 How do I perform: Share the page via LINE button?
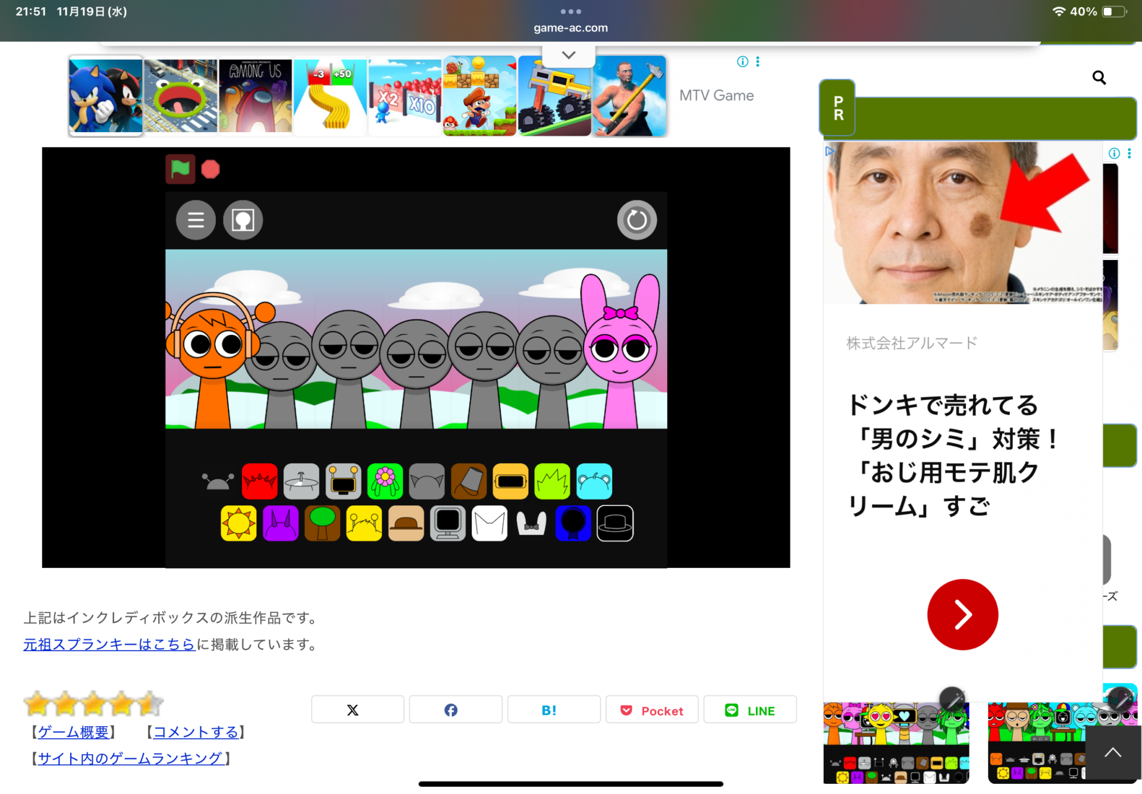(x=749, y=710)
